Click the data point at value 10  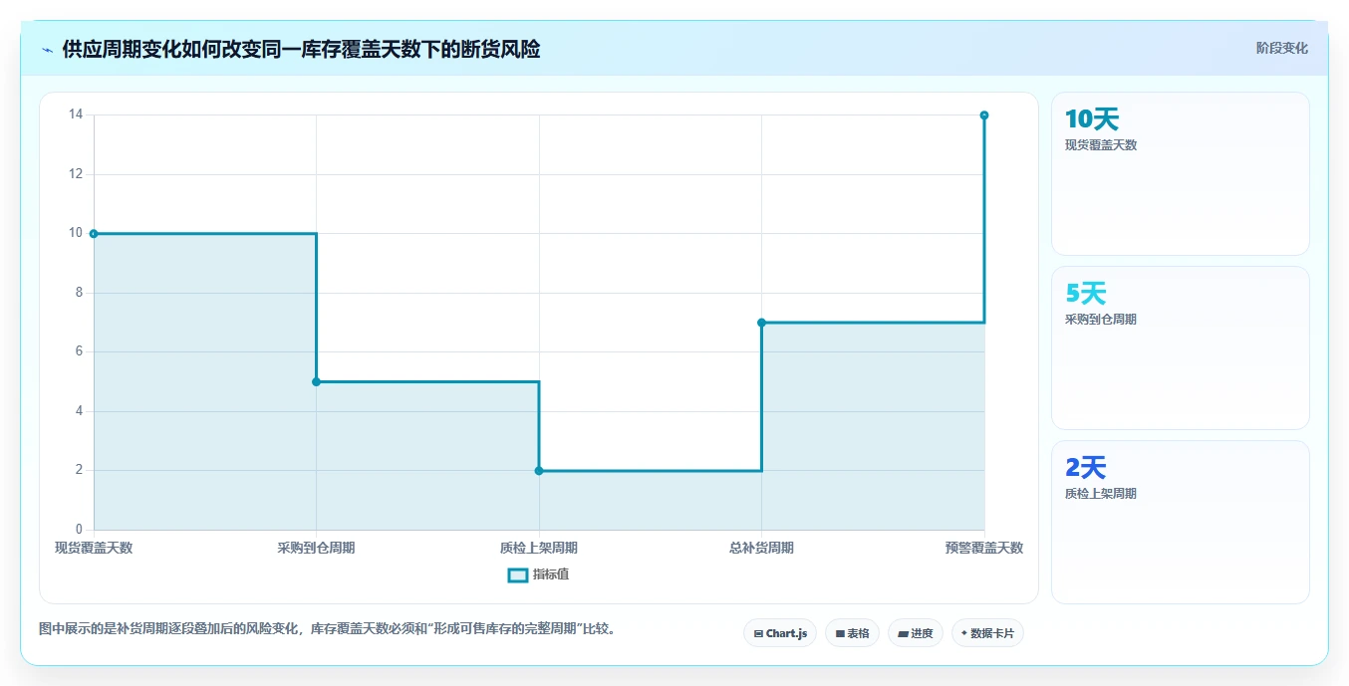click(x=94, y=234)
